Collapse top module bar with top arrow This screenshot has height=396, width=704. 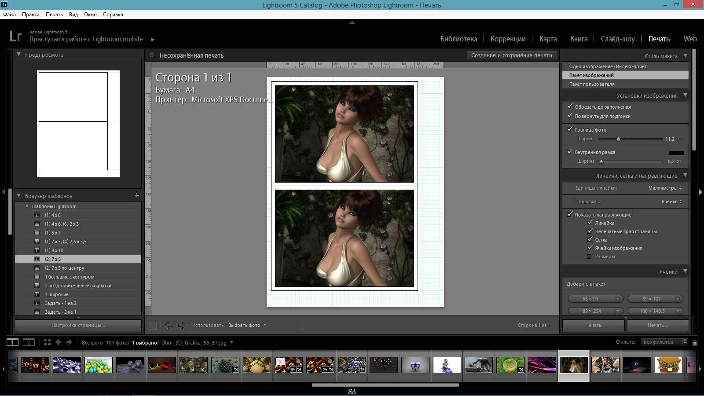[x=352, y=22]
